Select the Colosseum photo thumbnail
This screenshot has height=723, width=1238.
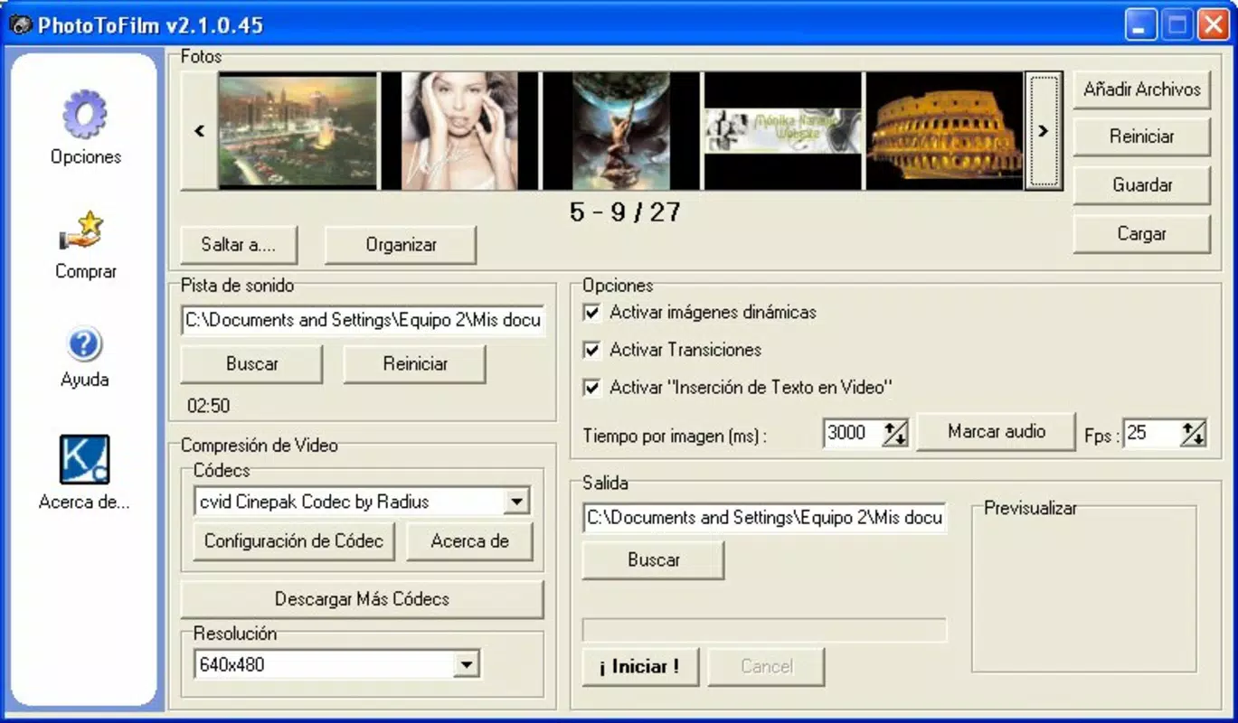(944, 131)
